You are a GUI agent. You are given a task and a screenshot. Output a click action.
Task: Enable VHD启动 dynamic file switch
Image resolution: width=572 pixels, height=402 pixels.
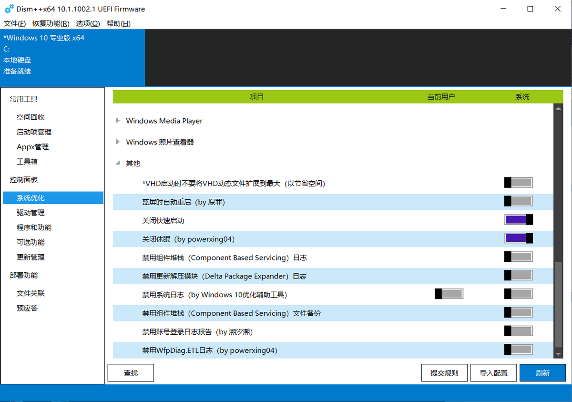tap(519, 182)
